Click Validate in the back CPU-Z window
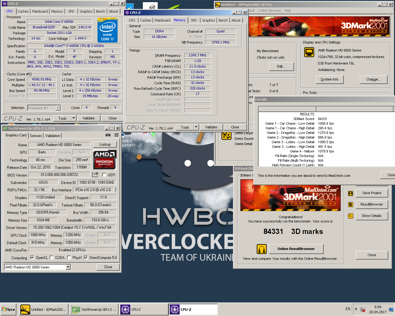Viewport: 395px width, 316px height. (x=89, y=118)
